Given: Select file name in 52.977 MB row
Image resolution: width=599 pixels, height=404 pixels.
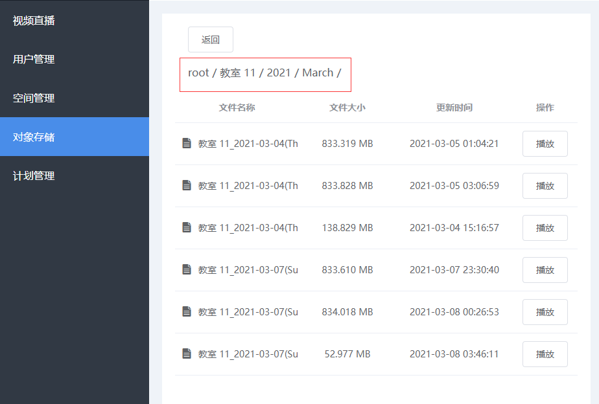Looking at the screenshot, I should 248,354.
